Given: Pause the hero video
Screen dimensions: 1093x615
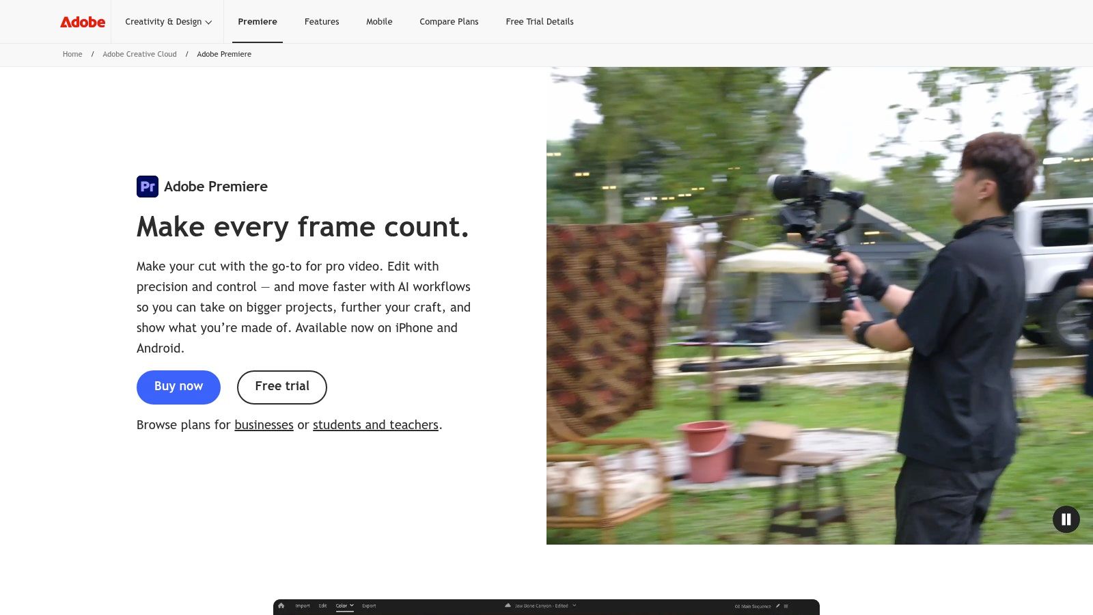Looking at the screenshot, I should point(1066,519).
